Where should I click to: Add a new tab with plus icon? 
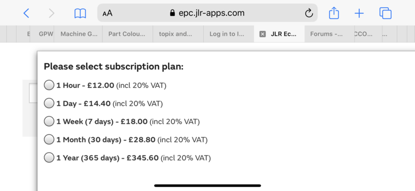tap(359, 13)
